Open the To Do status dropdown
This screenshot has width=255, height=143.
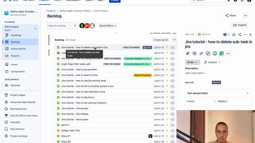click(192, 62)
